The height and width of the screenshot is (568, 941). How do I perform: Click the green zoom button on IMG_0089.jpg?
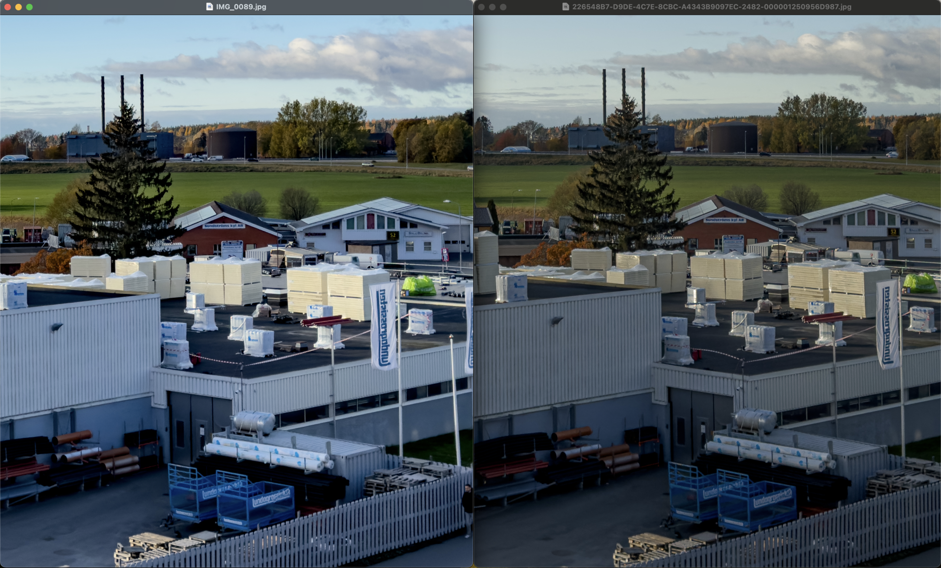point(29,7)
